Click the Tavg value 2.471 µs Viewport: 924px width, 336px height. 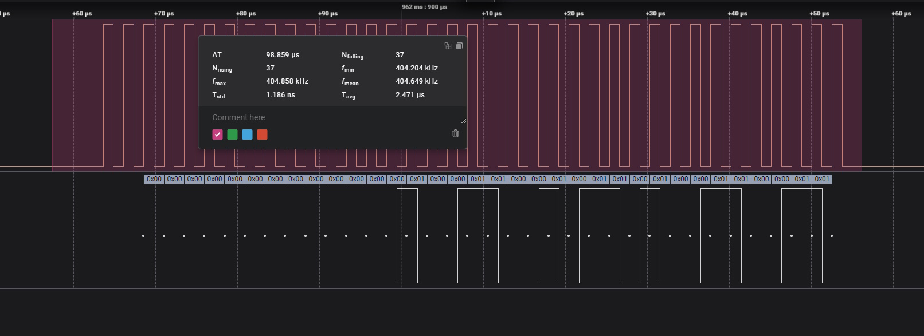pos(410,95)
